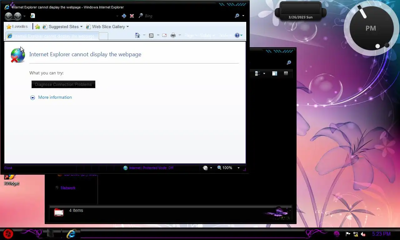The width and height of the screenshot is (400, 240).
Task: Click the Internet Protected Mode status bar text
Action: (151, 168)
